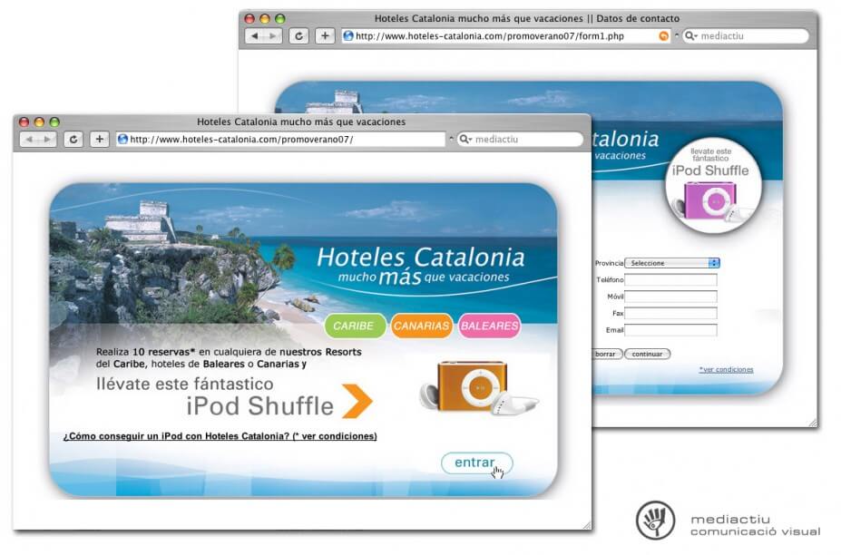The height and width of the screenshot is (555, 841).
Task: Select the "CARIBE" destination button
Action: pyautogui.click(x=354, y=326)
